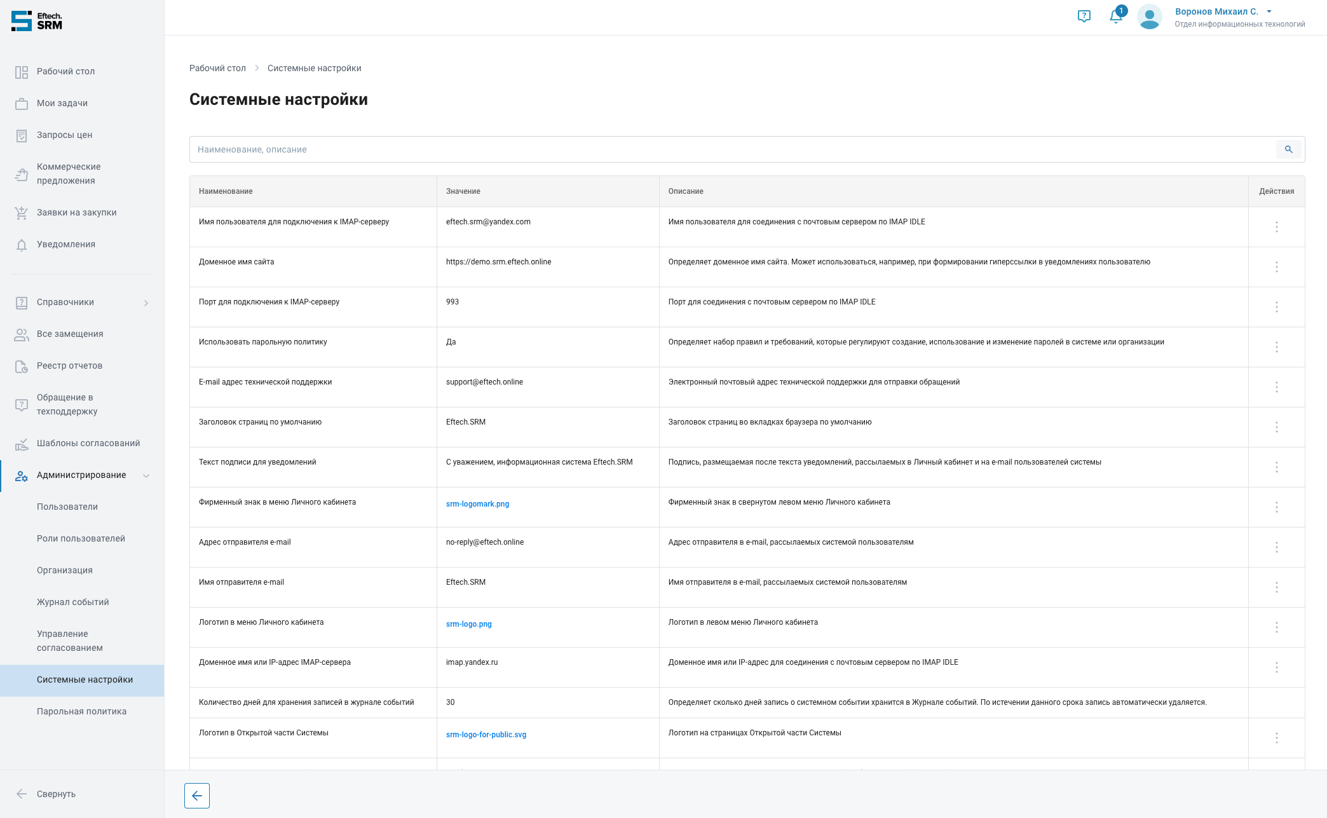Click Рабочий стол breadcrumb link

coord(217,68)
